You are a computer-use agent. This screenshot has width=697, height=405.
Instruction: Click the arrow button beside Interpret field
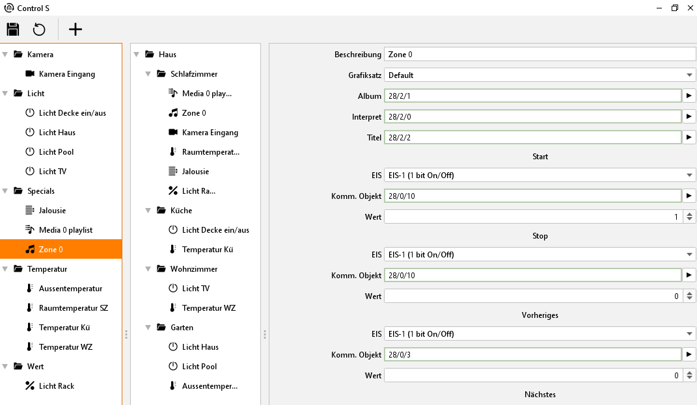(x=690, y=117)
